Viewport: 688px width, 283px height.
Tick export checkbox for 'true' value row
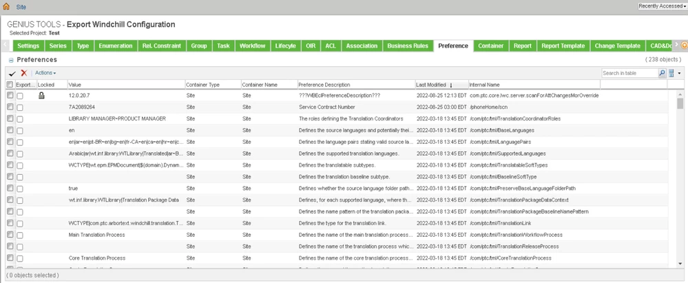point(20,189)
